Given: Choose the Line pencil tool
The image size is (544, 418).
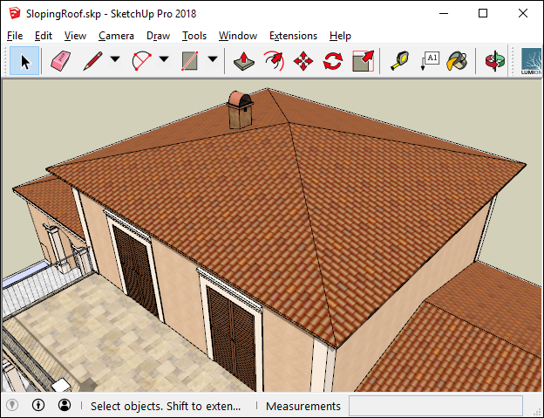Looking at the screenshot, I should [93, 61].
